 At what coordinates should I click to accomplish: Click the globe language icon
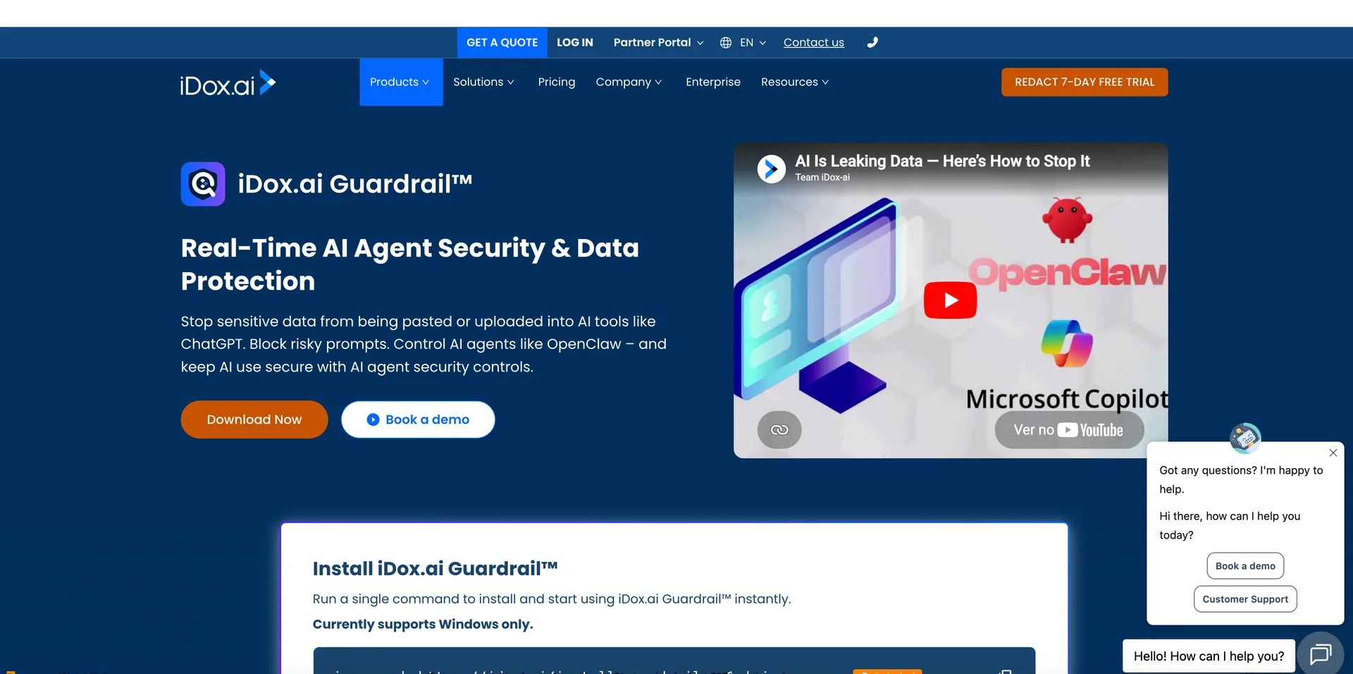point(726,42)
